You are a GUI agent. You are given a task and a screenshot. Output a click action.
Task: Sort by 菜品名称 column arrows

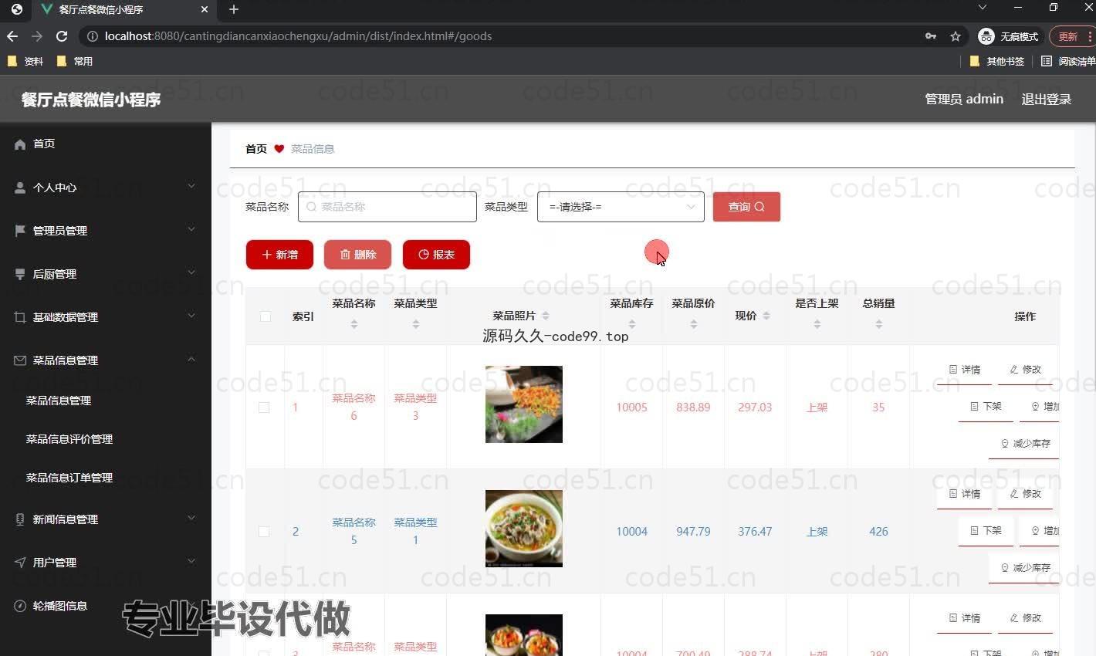354,325
